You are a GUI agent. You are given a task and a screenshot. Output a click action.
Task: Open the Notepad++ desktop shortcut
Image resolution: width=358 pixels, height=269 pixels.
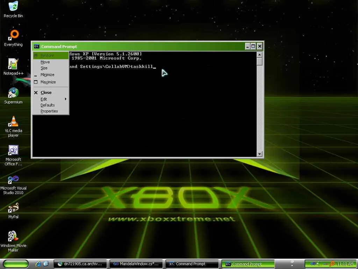[13, 67]
